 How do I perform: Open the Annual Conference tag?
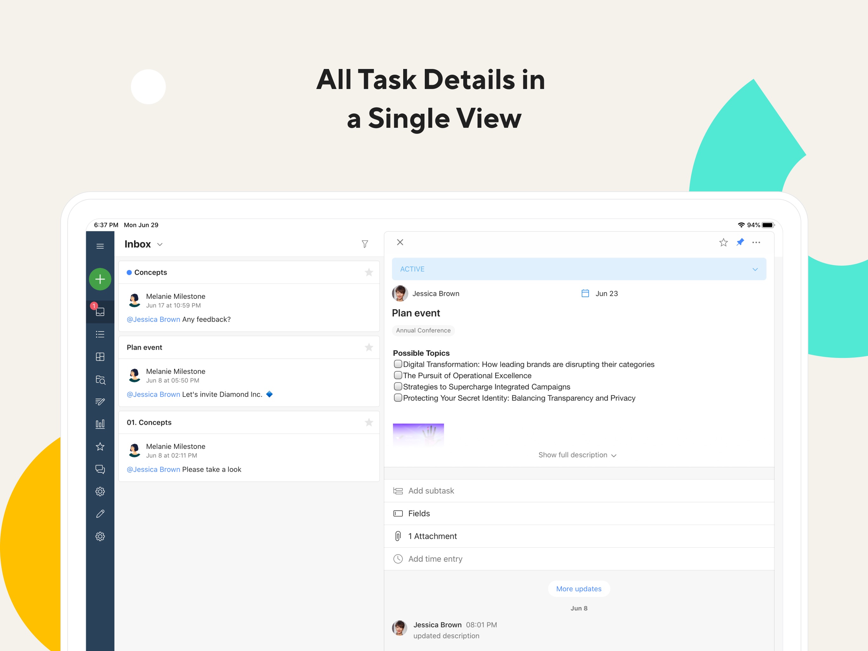pyautogui.click(x=424, y=331)
